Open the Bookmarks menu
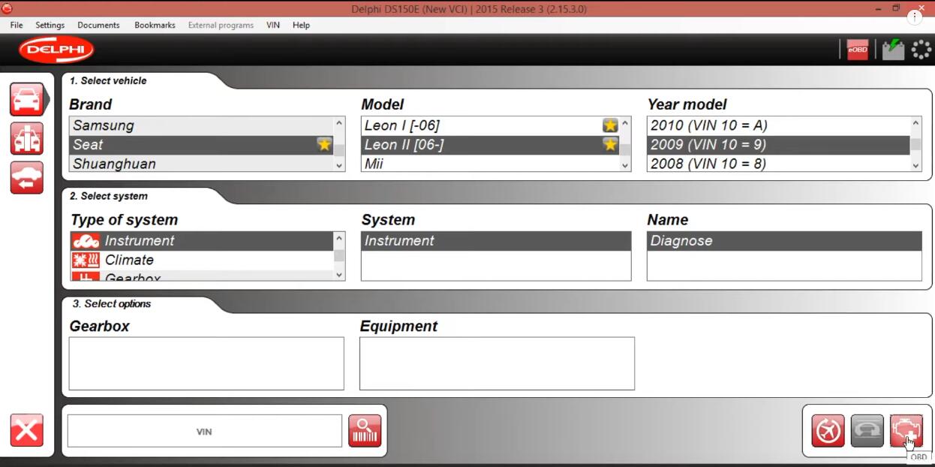The width and height of the screenshot is (935, 467). (155, 25)
